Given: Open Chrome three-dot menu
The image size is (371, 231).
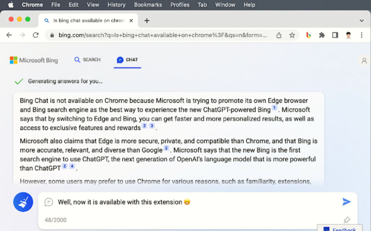Looking at the screenshot, I should [x=361, y=35].
